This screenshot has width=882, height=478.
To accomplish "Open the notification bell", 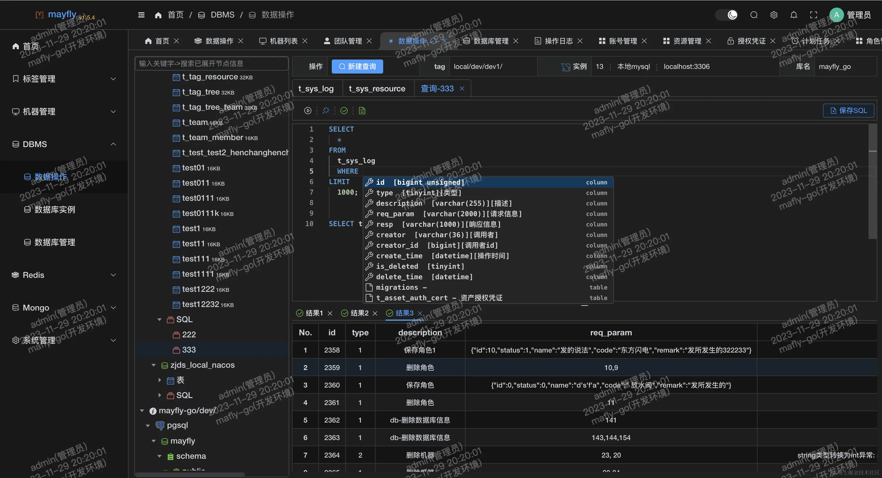I will 793,15.
